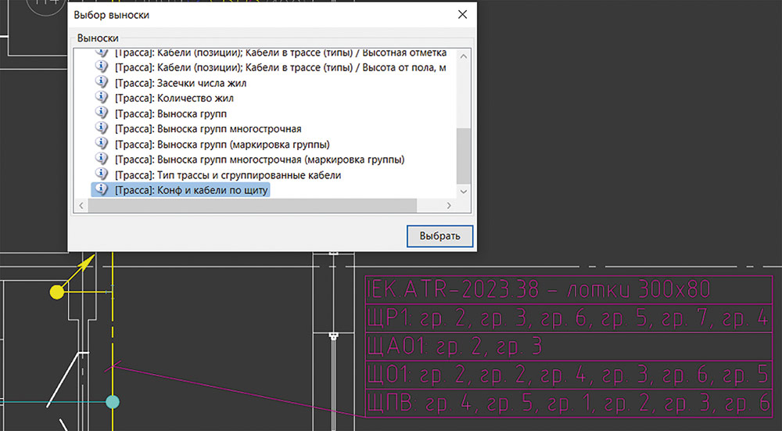The height and width of the screenshot is (431, 782).
Task: Click the icon beside the first Выноска групп entry
Action: [x=101, y=113]
